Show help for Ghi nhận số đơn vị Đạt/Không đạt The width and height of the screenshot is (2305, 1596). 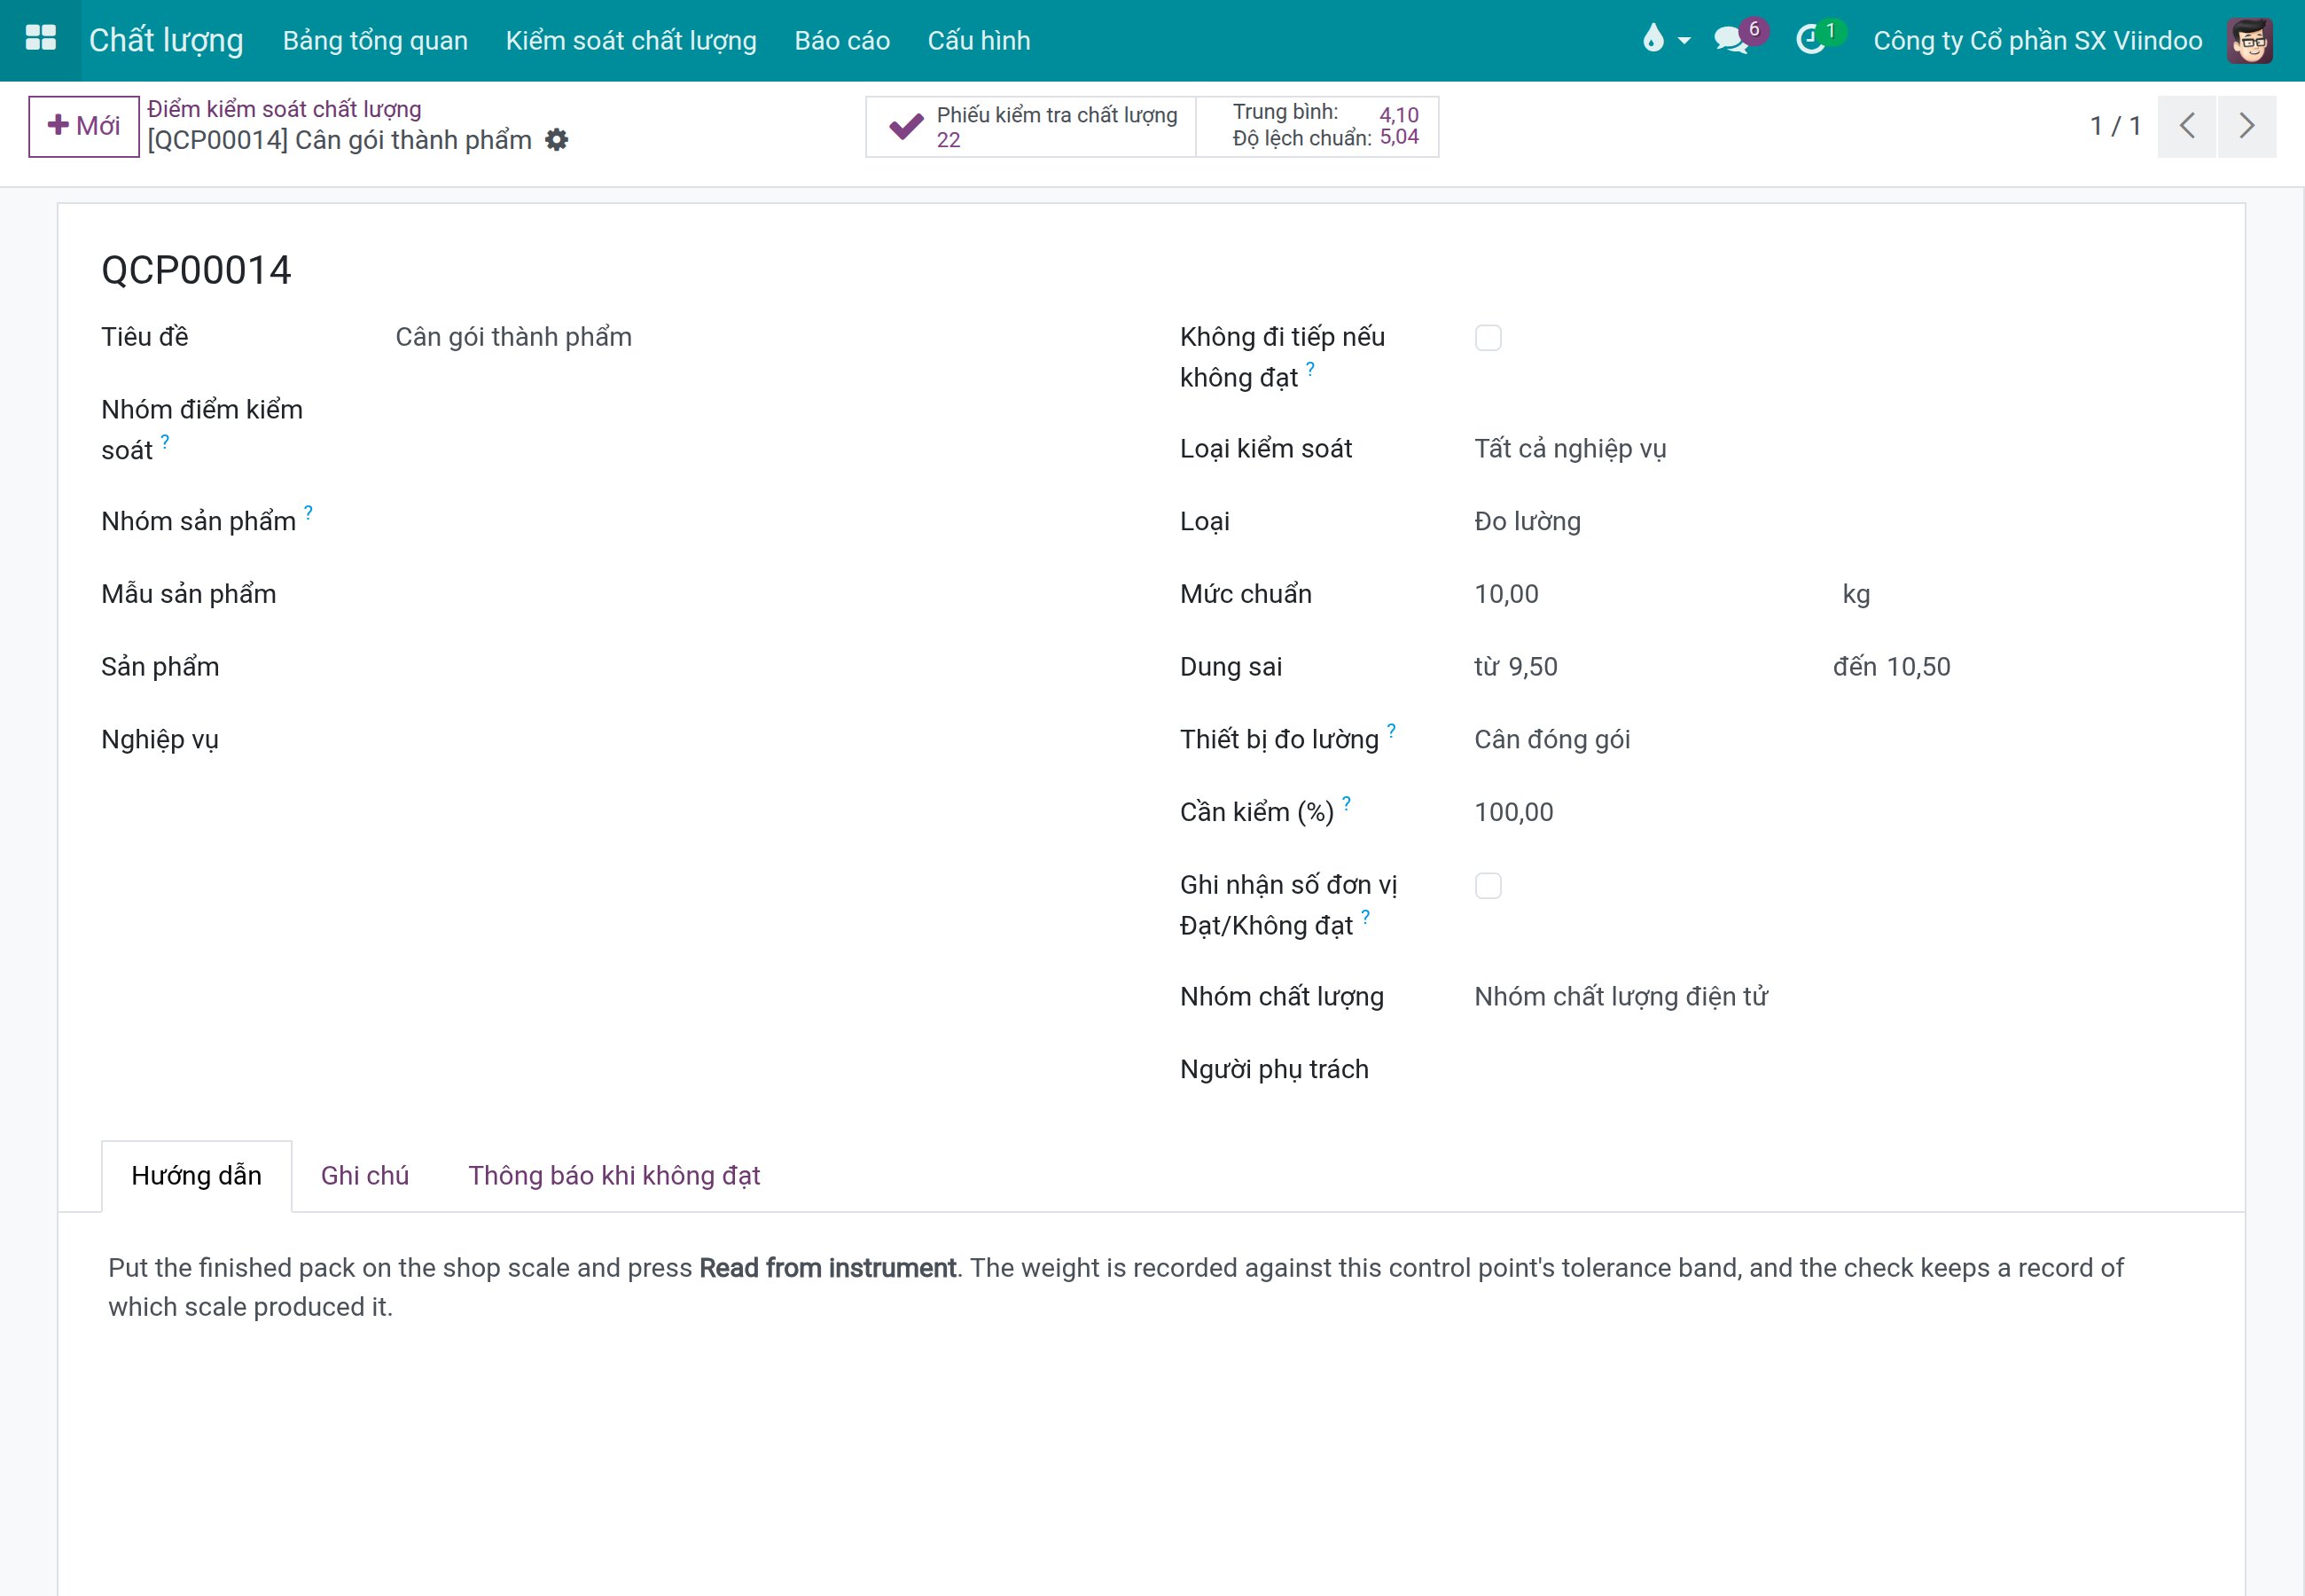tap(1365, 917)
